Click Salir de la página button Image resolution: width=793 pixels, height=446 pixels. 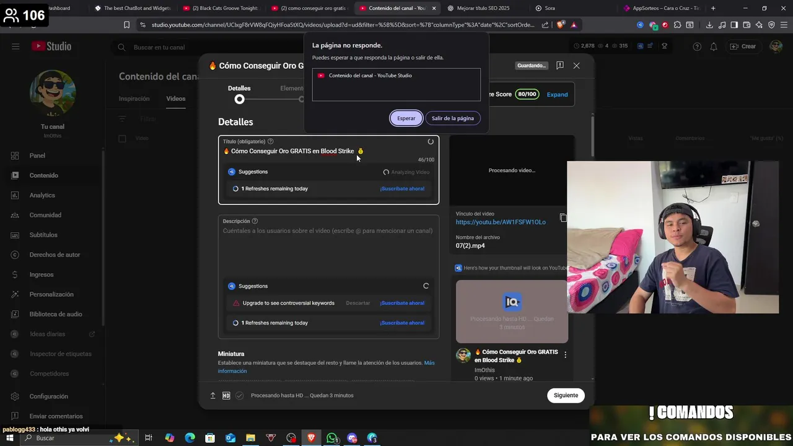453,118
